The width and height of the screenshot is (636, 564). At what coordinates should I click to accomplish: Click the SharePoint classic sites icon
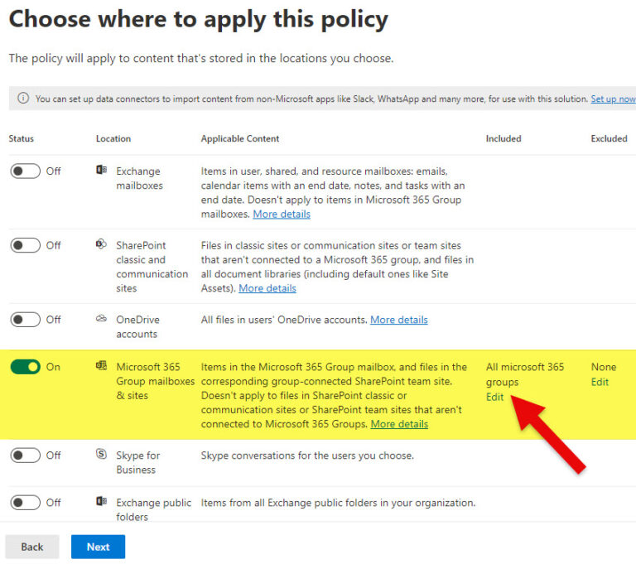point(101,243)
